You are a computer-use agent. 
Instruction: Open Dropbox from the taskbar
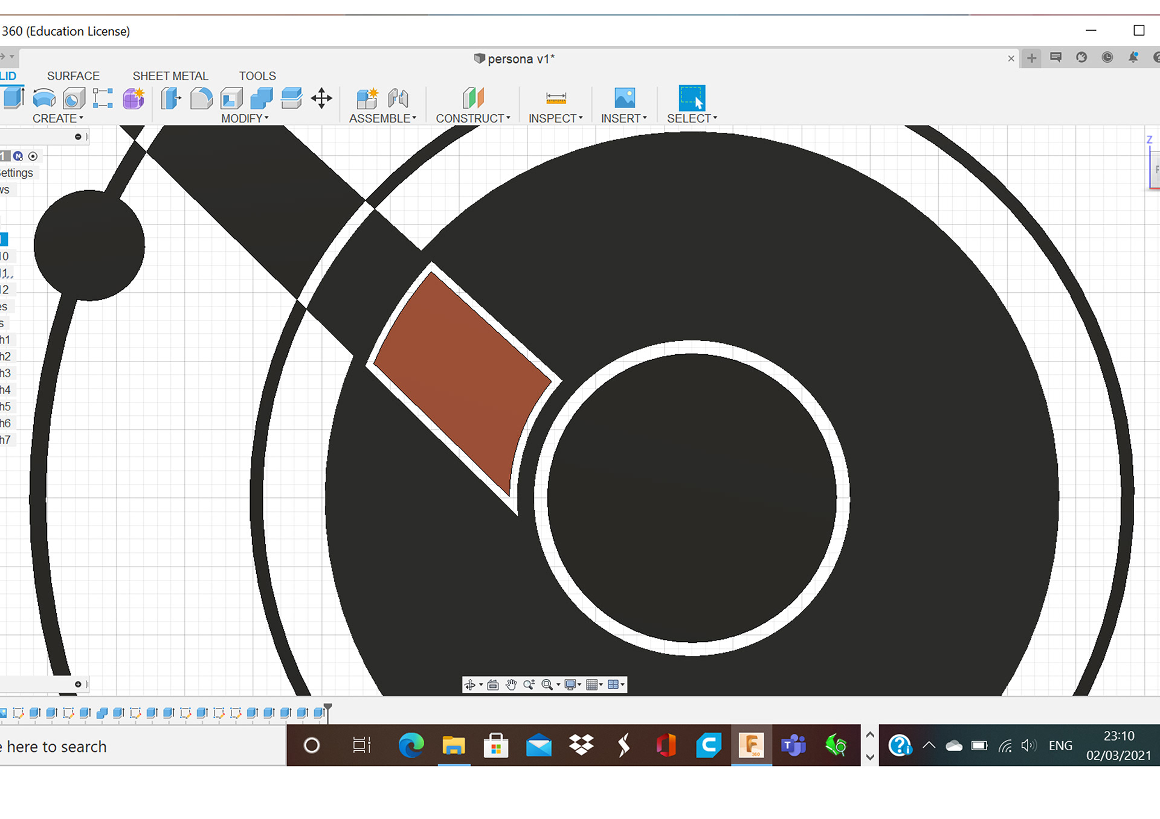(581, 746)
